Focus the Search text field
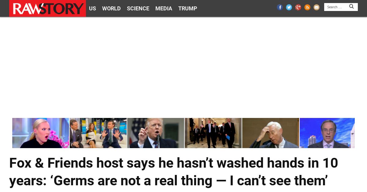Screen dimensions: 367x192 coord(336,7)
